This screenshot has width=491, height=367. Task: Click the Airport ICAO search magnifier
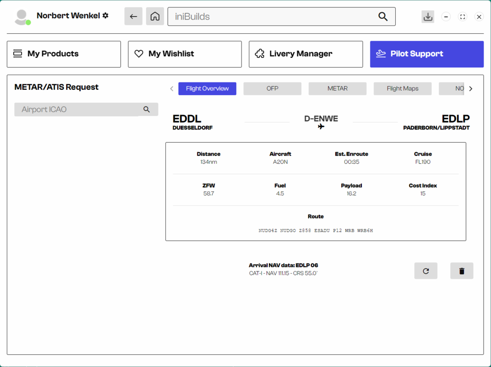(146, 109)
